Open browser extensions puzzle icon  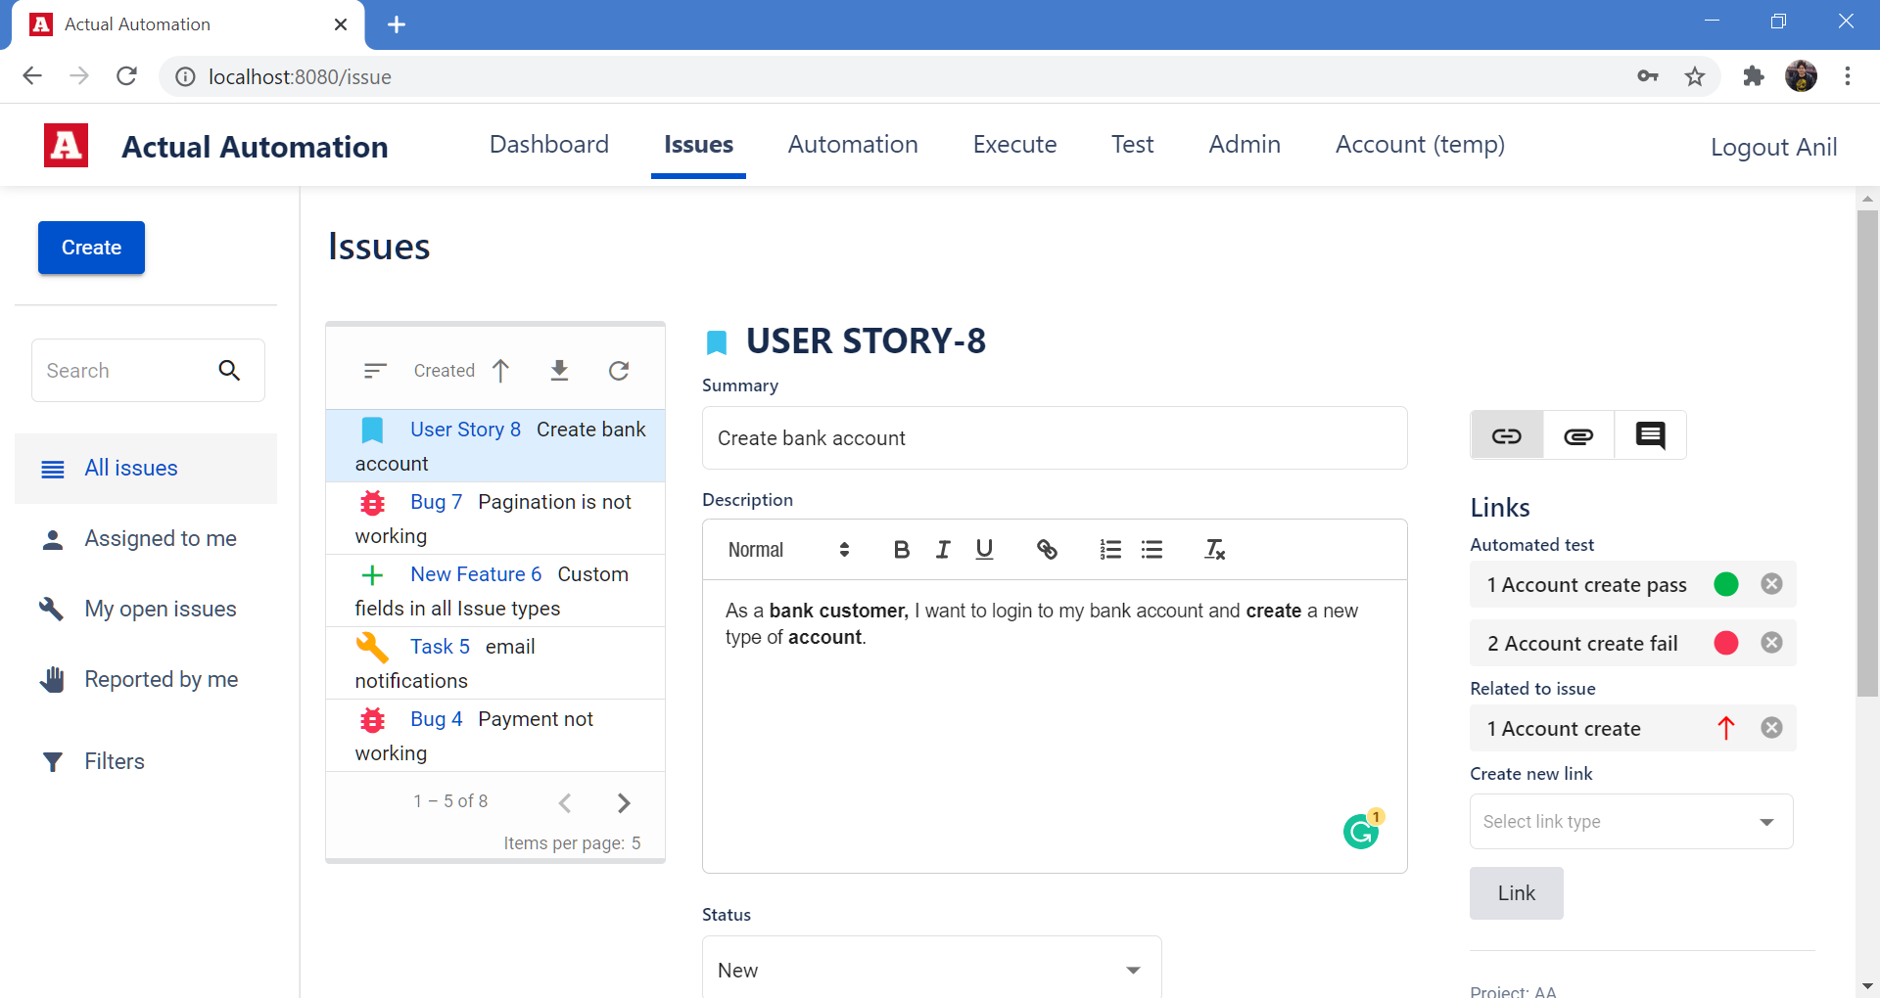(x=1753, y=76)
